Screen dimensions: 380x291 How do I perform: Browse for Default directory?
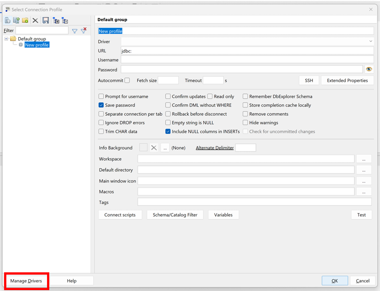pos(364,170)
